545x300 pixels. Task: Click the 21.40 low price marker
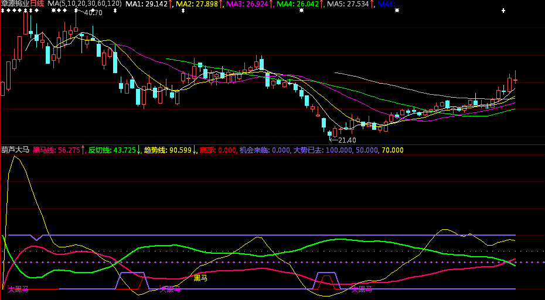click(346, 140)
